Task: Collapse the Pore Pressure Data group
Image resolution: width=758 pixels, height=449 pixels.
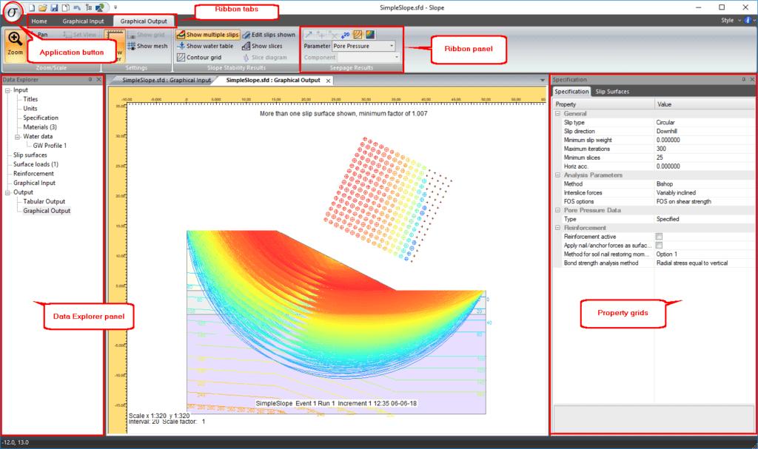Action: coord(557,210)
